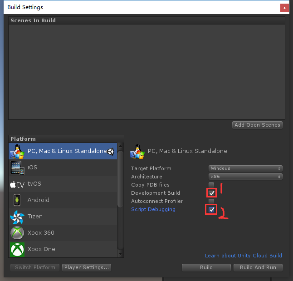Choose the Android platform label

point(38,200)
